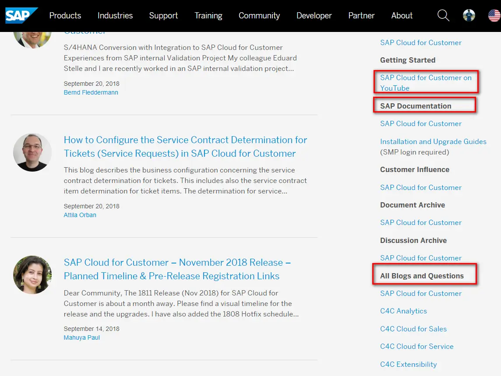Open SAP Cloud for Customer under All Blogs and Questions

click(x=421, y=293)
